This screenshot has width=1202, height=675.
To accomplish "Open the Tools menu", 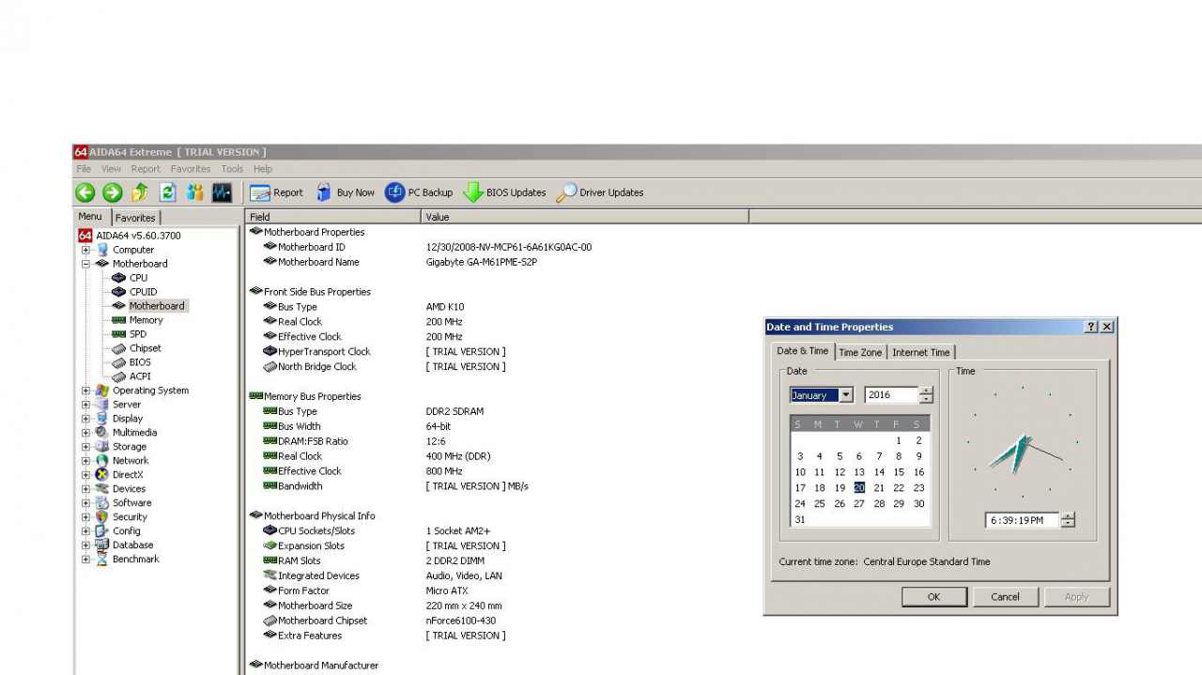I will pyautogui.click(x=232, y=169).
